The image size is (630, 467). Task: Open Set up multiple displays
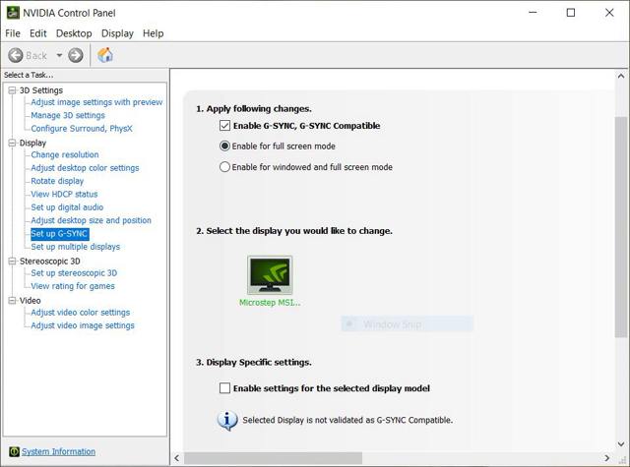(76, 247)
